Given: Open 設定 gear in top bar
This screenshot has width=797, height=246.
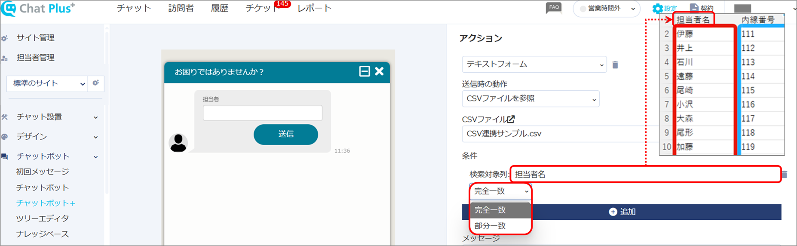Looking at the screenshot, I should point(664,8).
